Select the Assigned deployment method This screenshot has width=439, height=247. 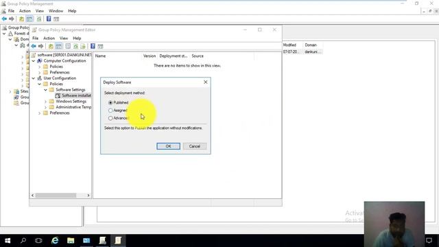point(110,110)
